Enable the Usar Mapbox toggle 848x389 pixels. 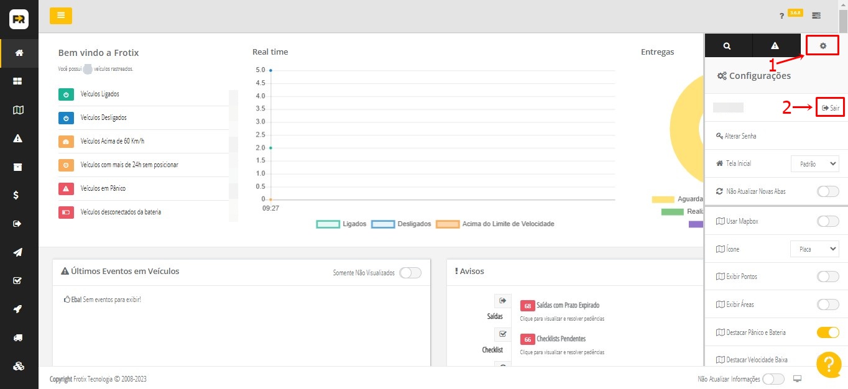tap(827, 221)
